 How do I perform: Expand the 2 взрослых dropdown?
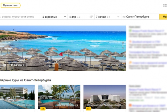(54, 17)
